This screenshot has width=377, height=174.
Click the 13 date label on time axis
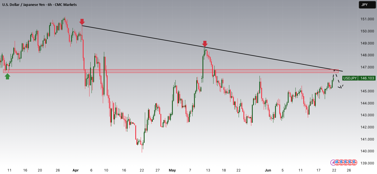[208, 170]
